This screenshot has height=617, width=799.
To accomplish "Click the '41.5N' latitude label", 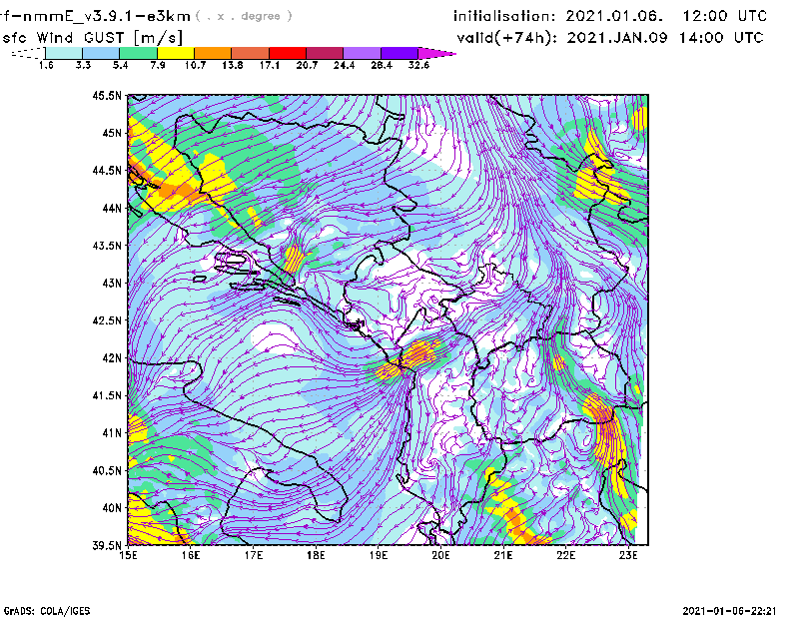I will click(107, 395).
